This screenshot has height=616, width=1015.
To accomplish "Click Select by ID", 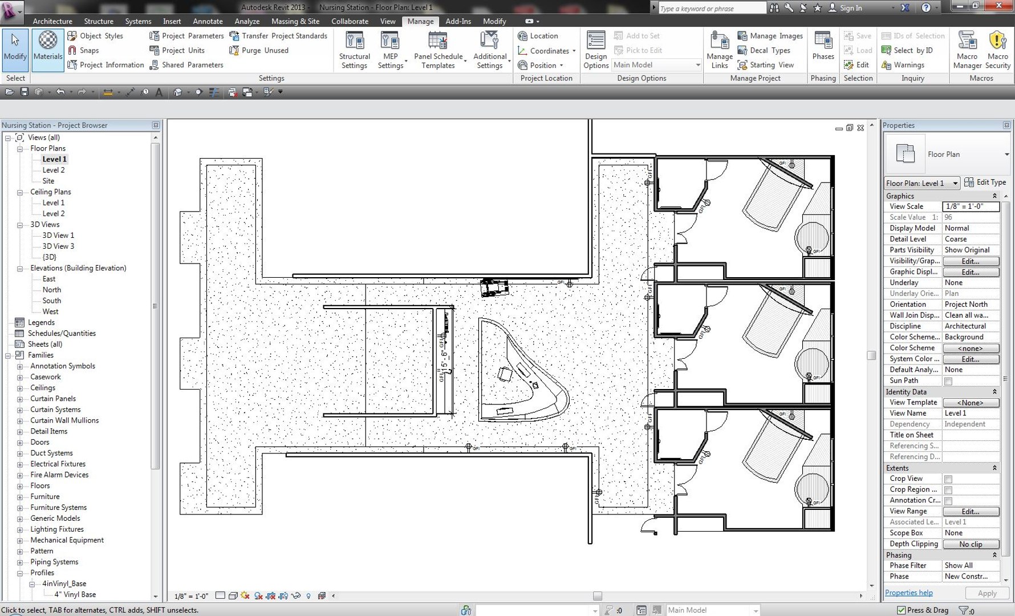I will click(907, 50).
